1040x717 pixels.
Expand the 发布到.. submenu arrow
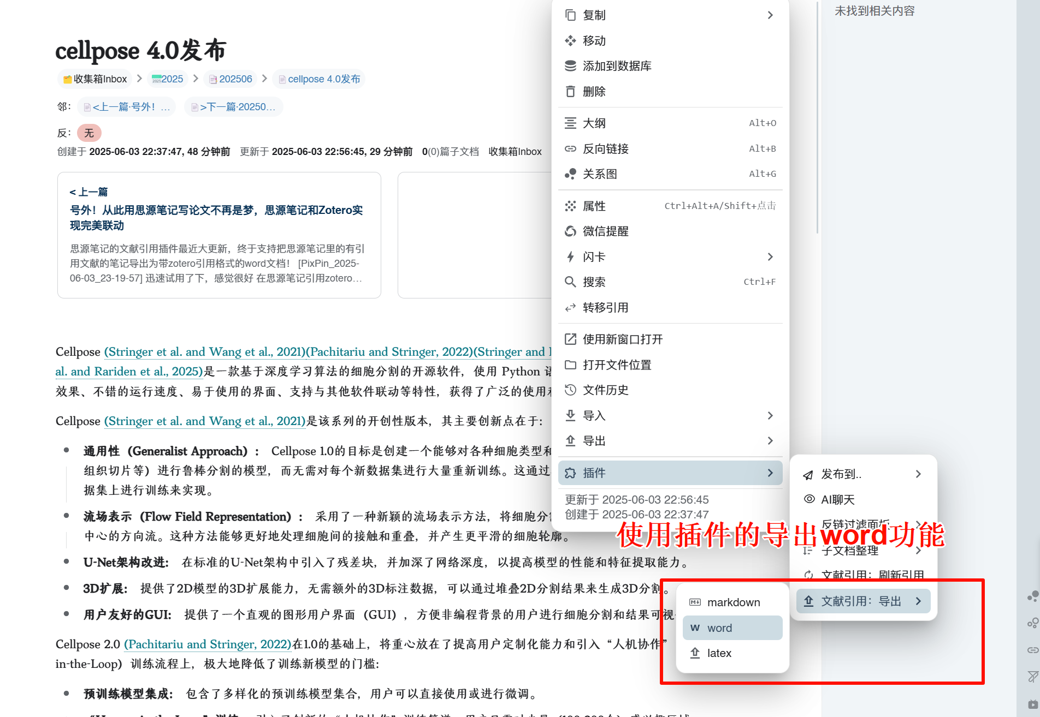tap(919, 474)
